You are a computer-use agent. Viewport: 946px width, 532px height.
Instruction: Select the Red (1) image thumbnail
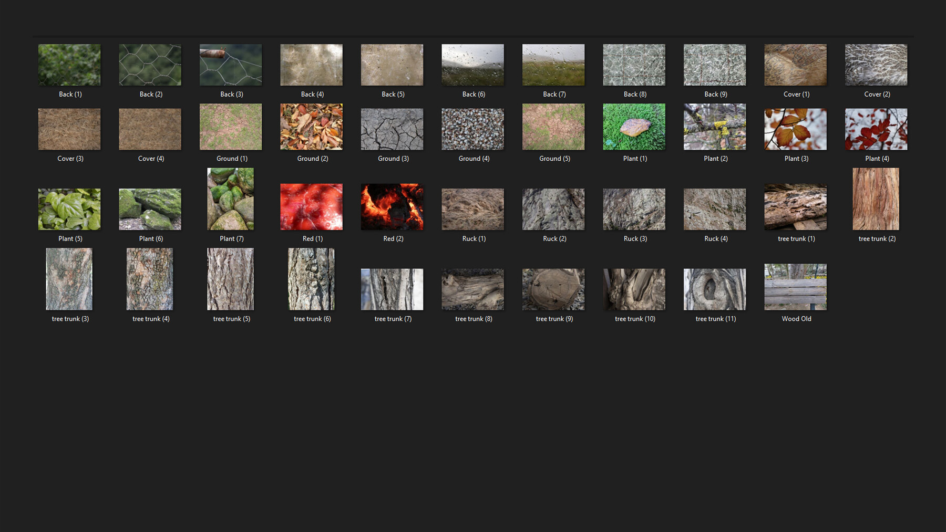(312, 207)
